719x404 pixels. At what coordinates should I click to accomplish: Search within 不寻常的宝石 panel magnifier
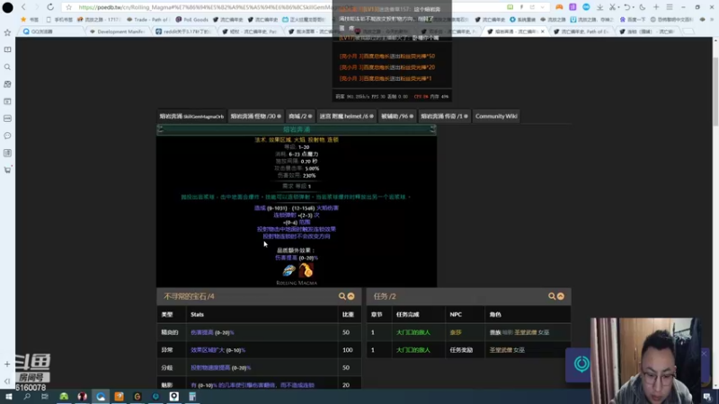[342, 296]
